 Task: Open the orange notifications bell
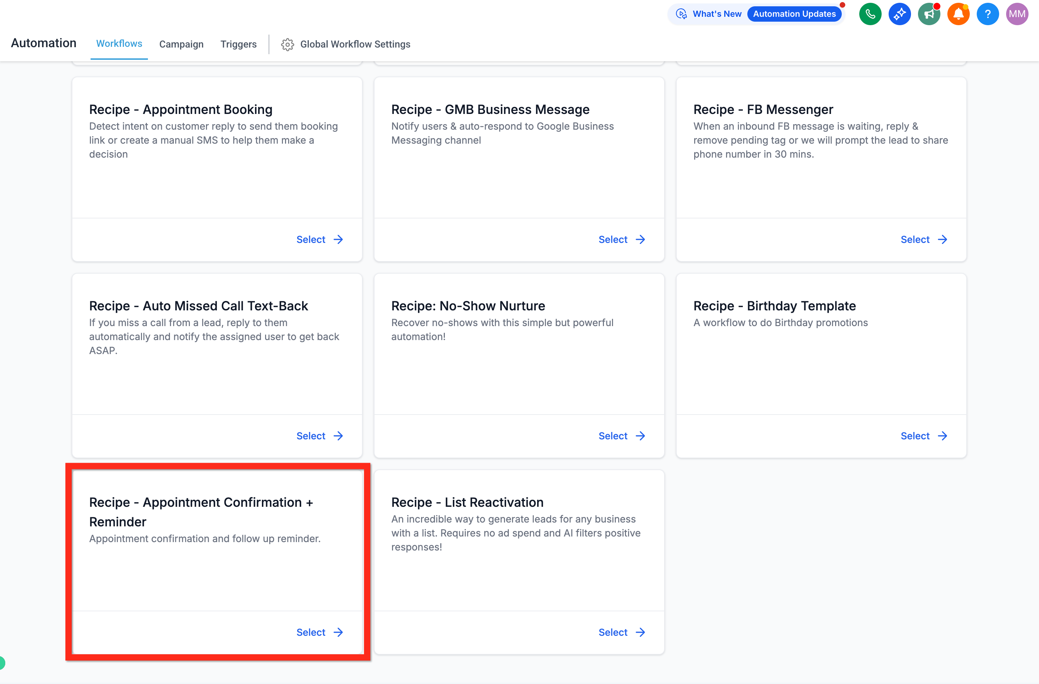958,14
